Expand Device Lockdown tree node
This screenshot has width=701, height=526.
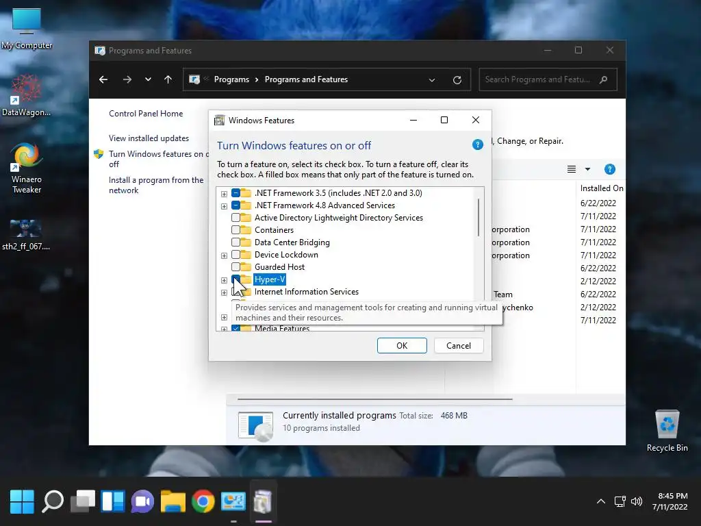point(224,255)
